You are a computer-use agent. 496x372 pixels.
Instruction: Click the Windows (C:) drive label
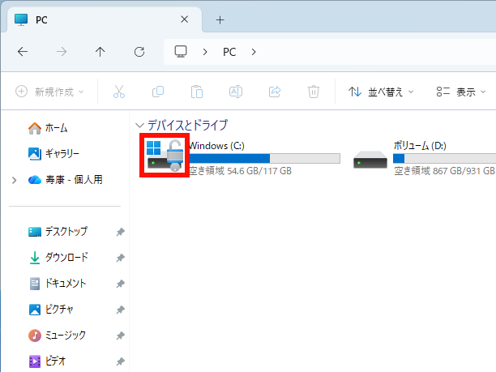pos(216,146)
